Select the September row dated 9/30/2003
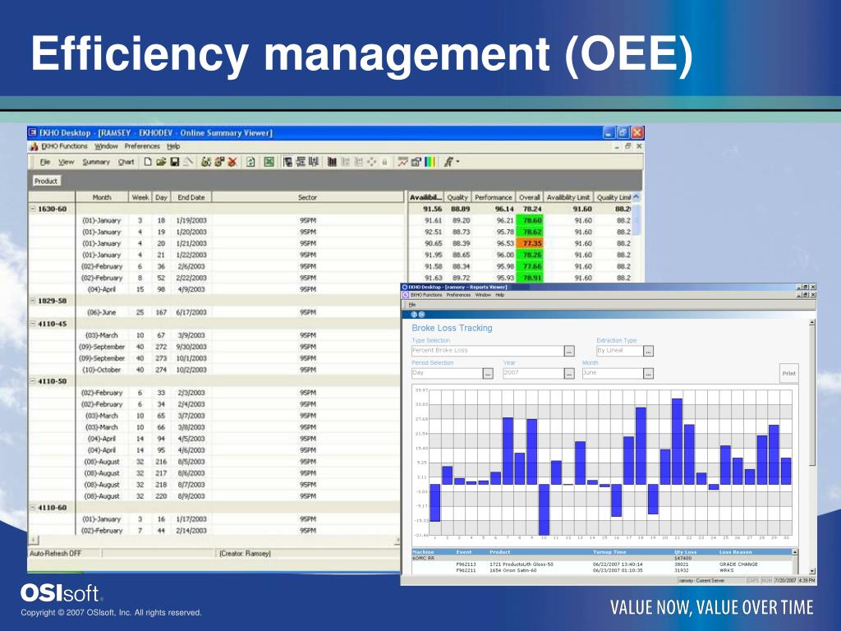 click(x=216, y=348)
